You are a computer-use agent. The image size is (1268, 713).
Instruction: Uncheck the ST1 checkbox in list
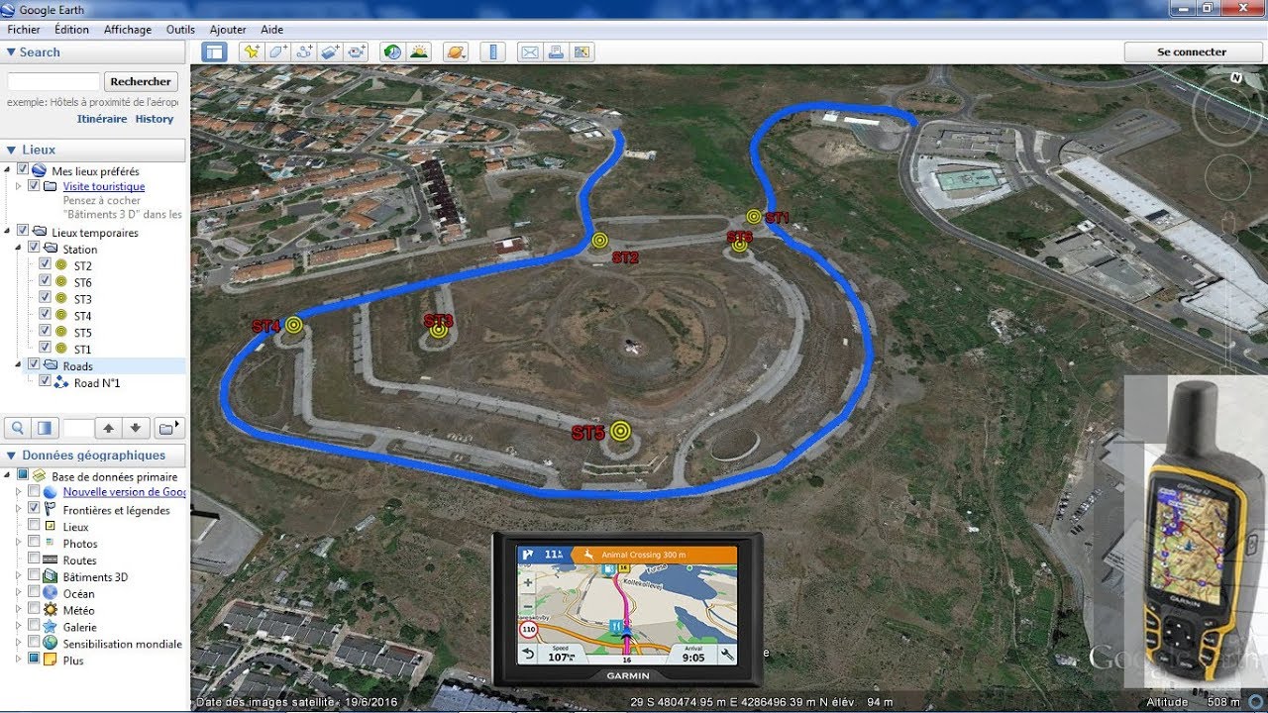[45, 349]
